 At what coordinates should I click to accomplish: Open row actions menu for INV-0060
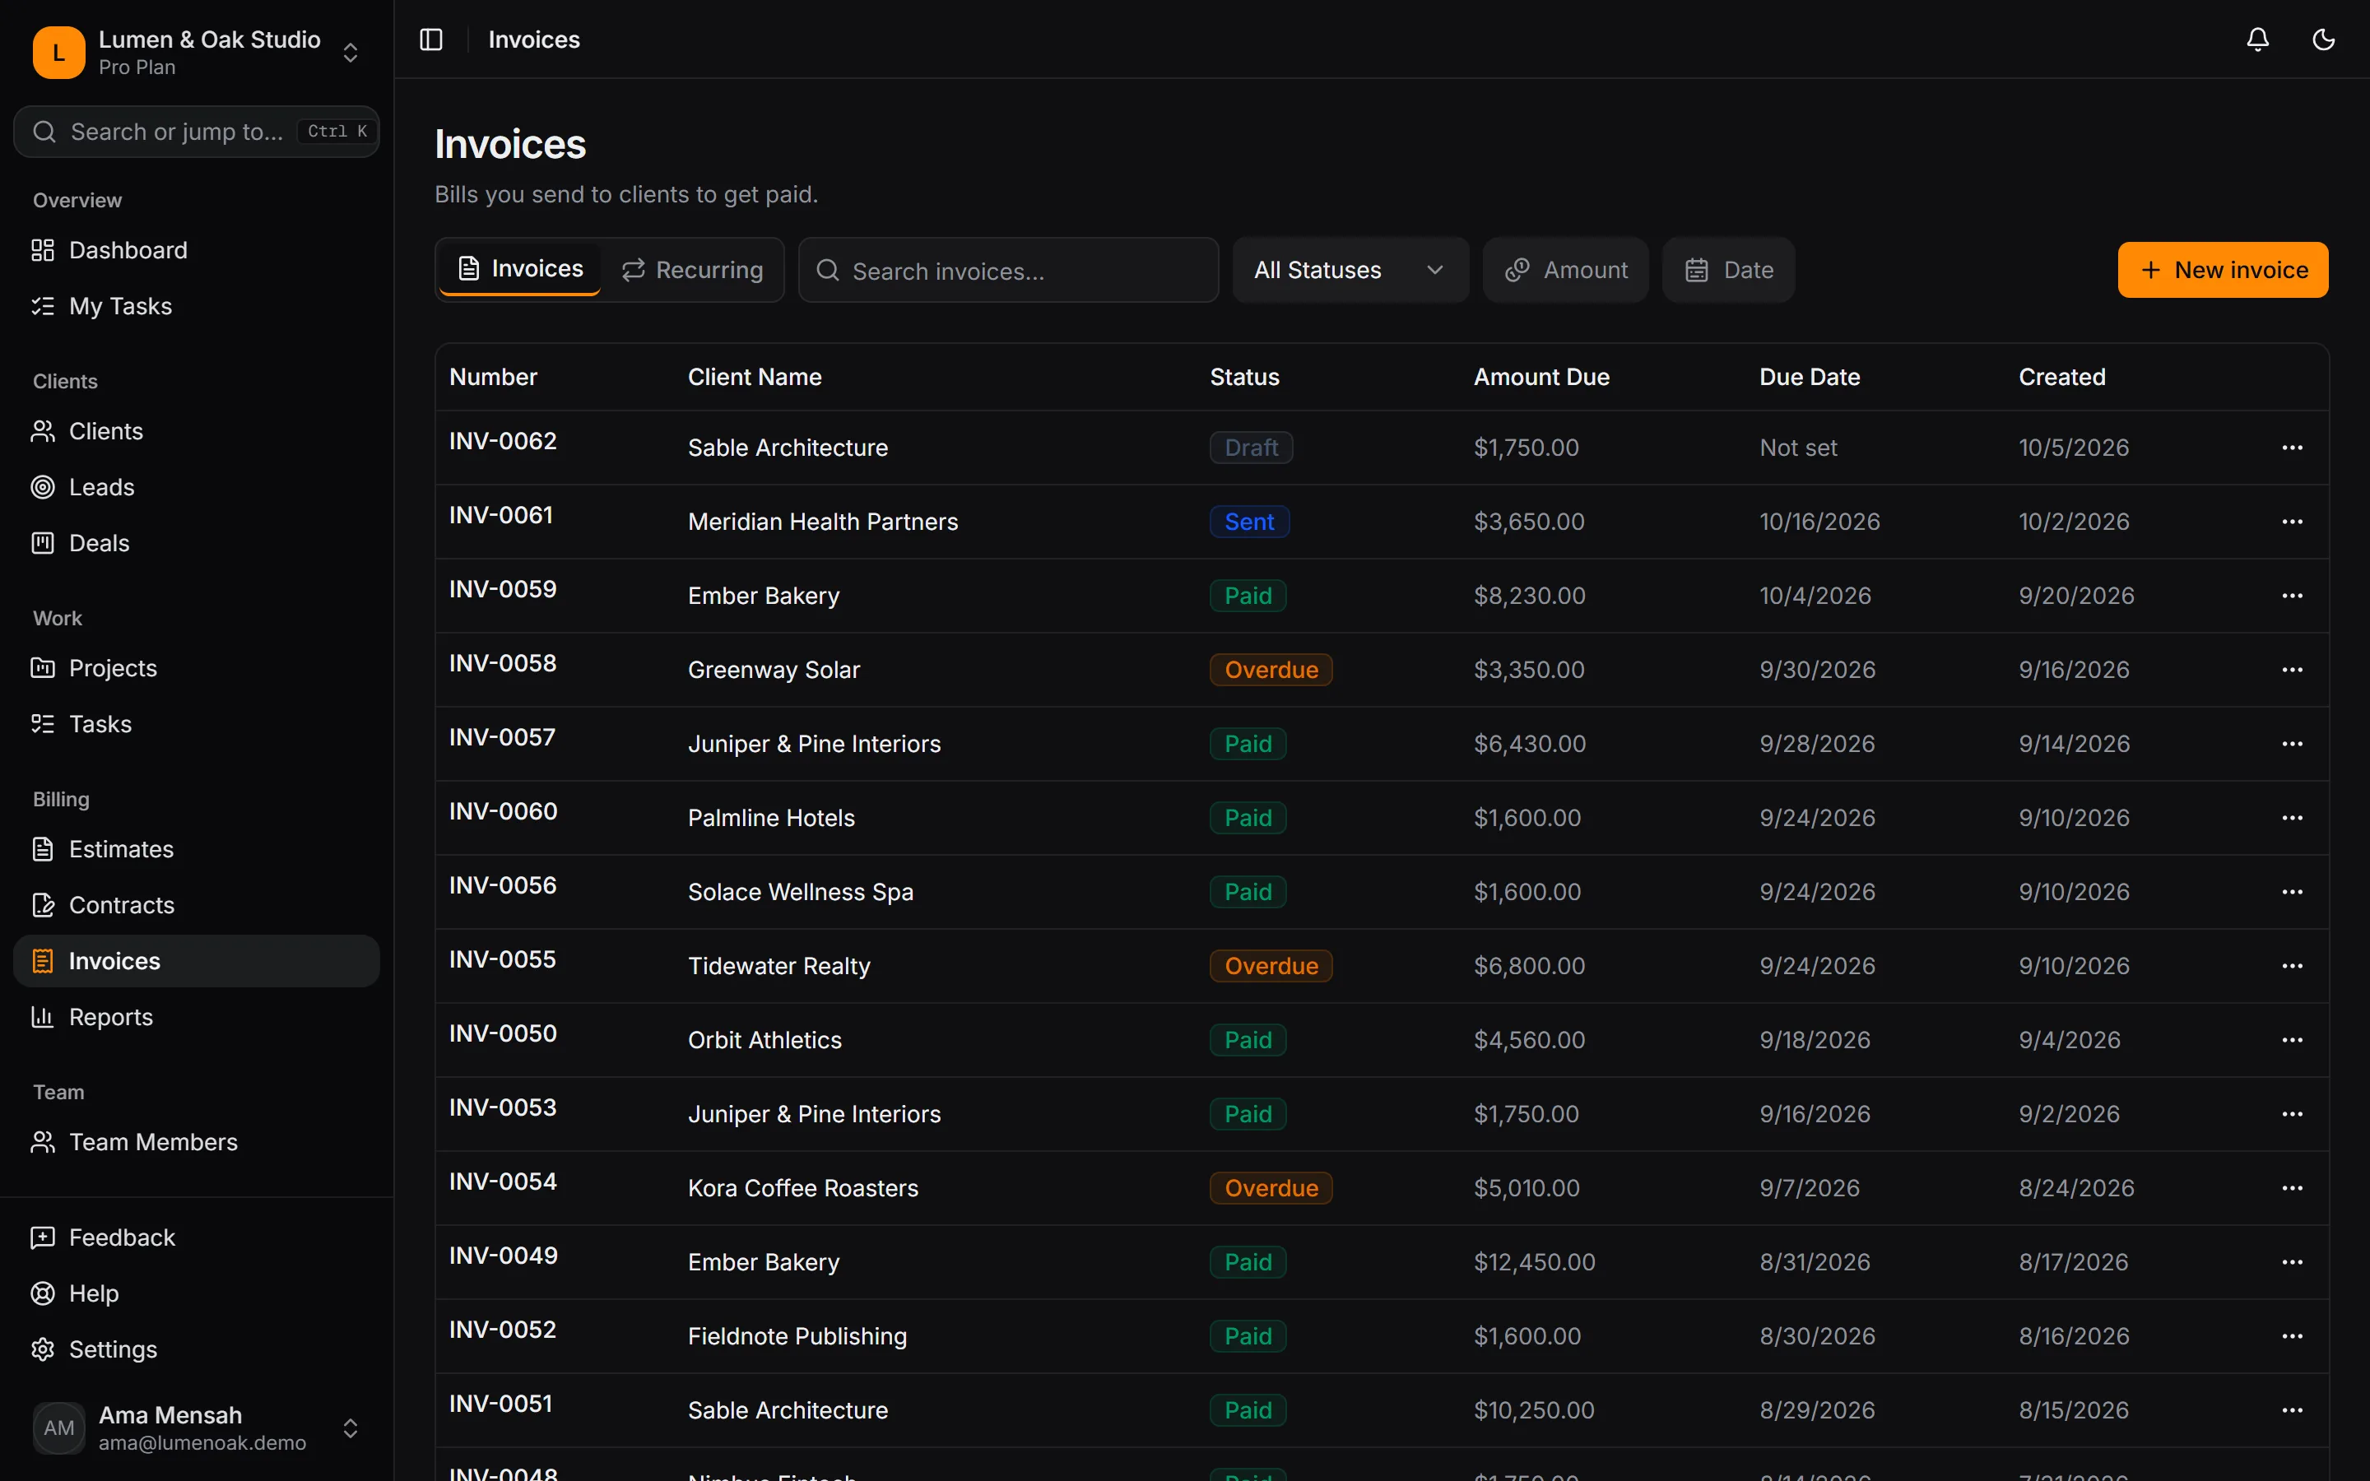pos(2292,818)
